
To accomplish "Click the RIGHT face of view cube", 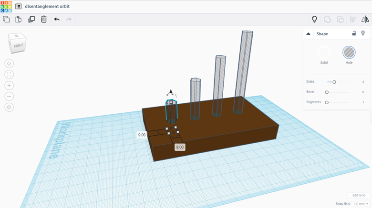I will (x=19, y=46).
